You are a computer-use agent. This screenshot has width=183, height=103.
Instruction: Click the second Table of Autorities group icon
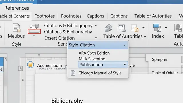tap(122, 28)
